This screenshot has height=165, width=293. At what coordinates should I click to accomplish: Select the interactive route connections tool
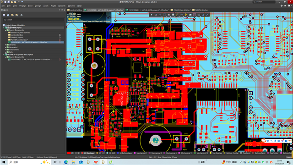[x=177, y=15]
